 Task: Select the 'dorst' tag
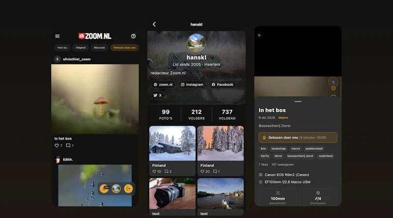tap(278, 156)
